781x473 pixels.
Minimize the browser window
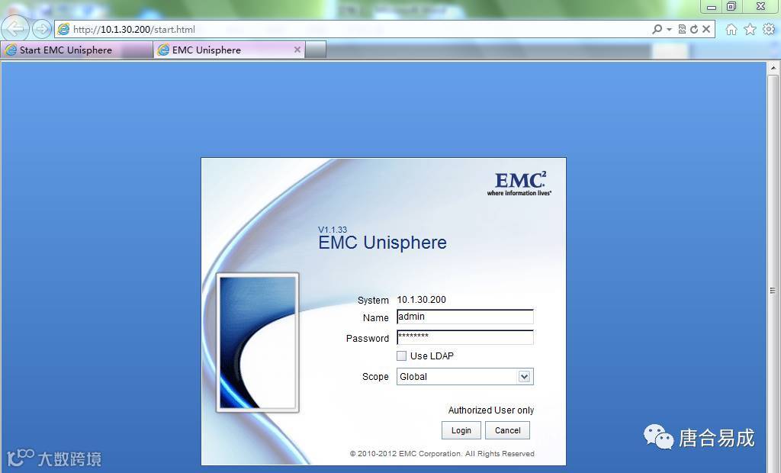(x=712, y=7)
